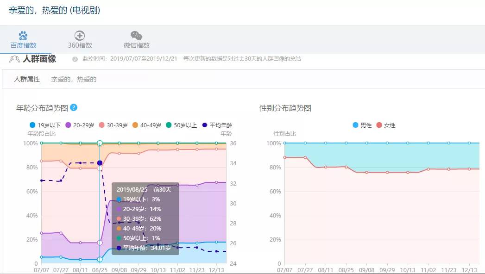Click the Baidu paw icon

(x=23, y=36)
